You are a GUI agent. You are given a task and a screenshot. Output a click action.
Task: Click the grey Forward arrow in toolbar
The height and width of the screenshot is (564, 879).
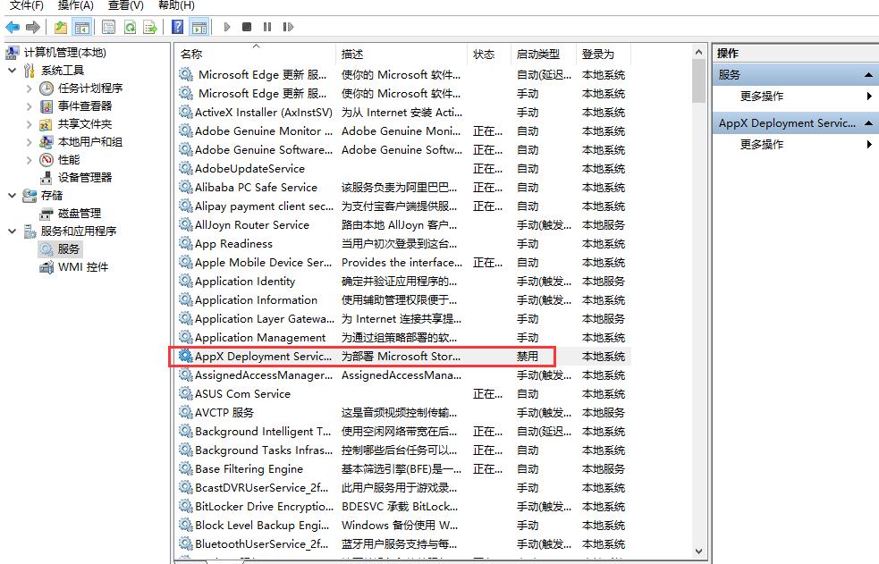(33, 27)
